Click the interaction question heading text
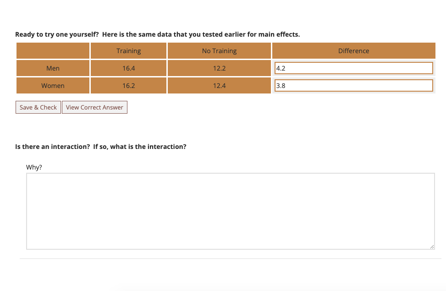Screen dimensions: 446x291 100,146
